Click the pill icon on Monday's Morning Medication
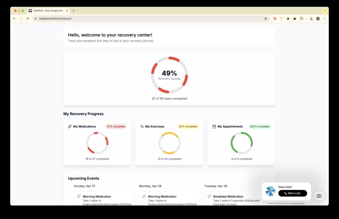339x219 pixels. click(x=144, y=196)
